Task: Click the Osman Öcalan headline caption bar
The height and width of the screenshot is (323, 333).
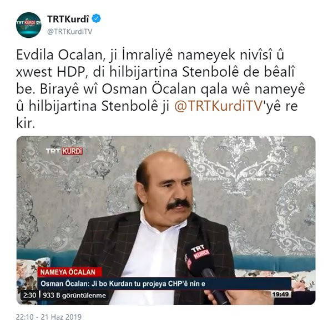Action: (164, 284)
